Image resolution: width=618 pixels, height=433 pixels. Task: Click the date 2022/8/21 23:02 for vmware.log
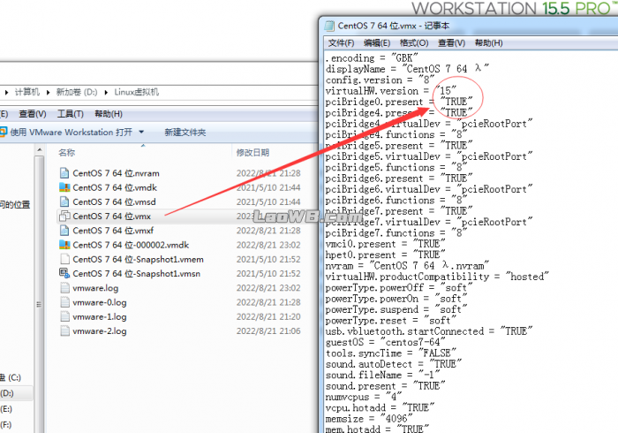[x=268, y=288]
